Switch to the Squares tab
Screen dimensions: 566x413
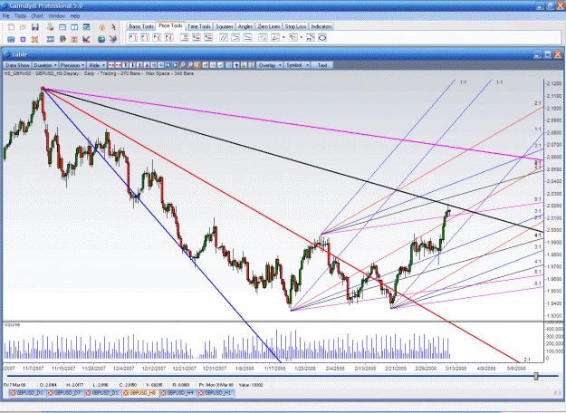click(225, 26)
